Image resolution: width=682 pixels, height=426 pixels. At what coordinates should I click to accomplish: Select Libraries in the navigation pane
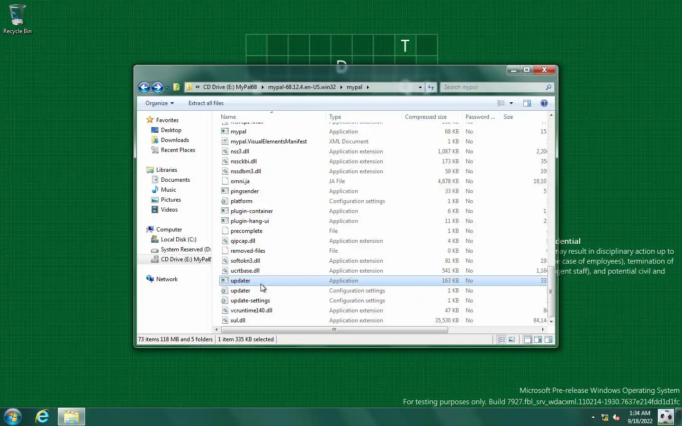(166, 170)
